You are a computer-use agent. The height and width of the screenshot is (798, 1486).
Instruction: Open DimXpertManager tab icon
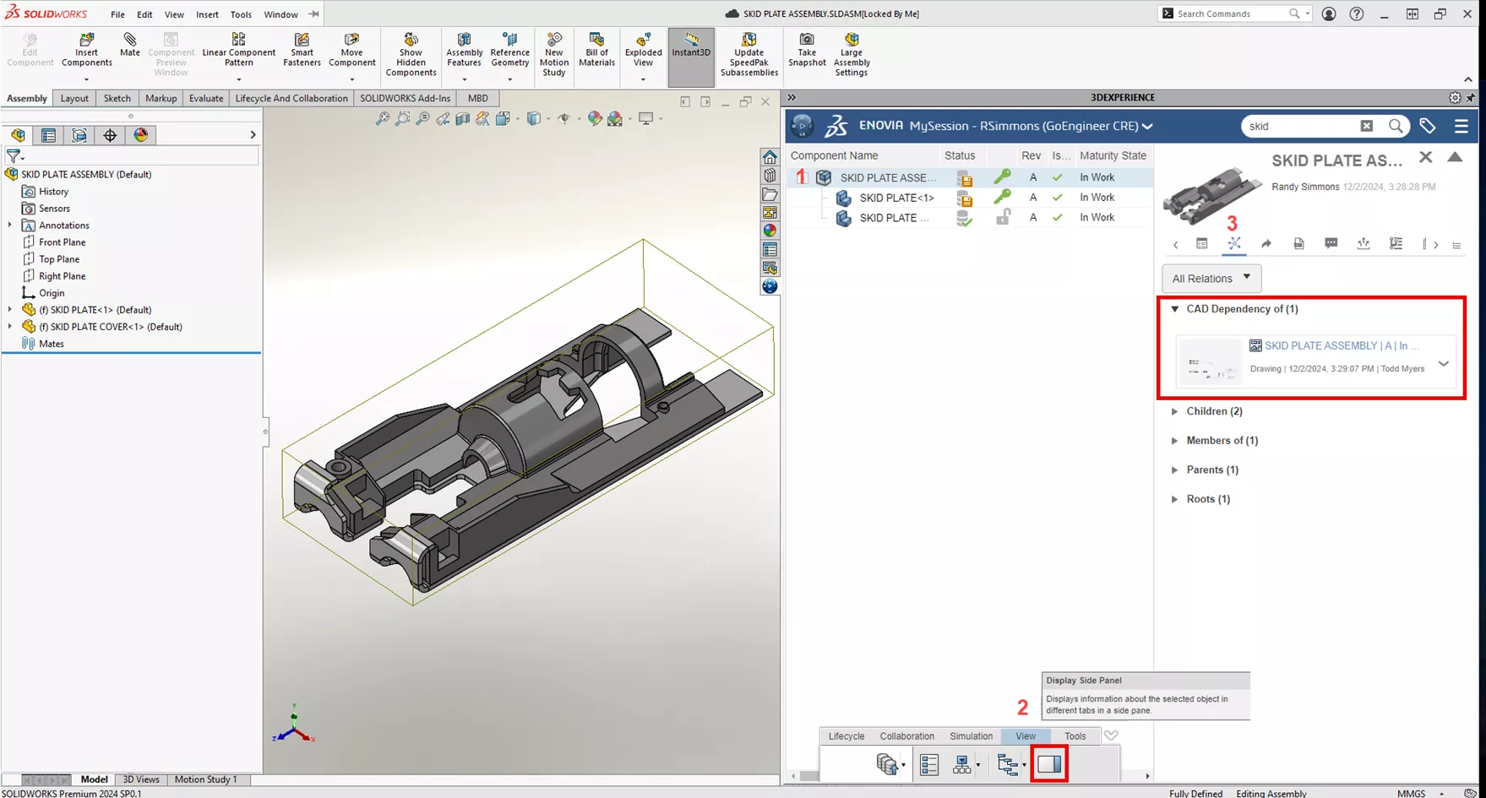(110, 135)
